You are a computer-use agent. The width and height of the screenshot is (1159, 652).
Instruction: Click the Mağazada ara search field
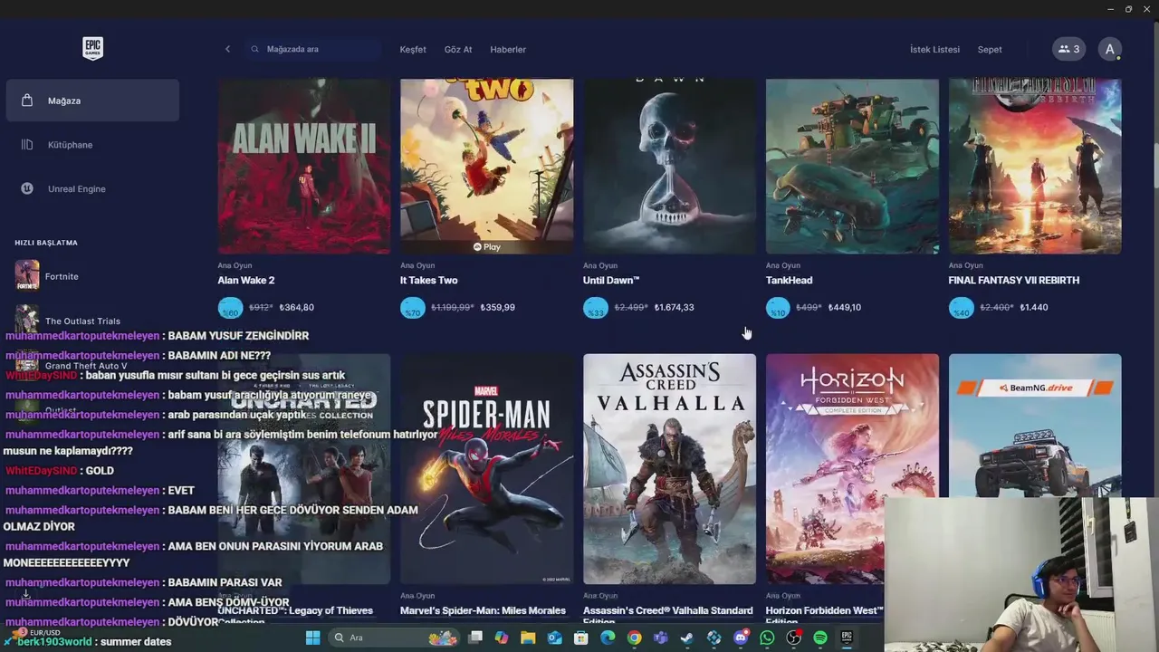point(312,49)
